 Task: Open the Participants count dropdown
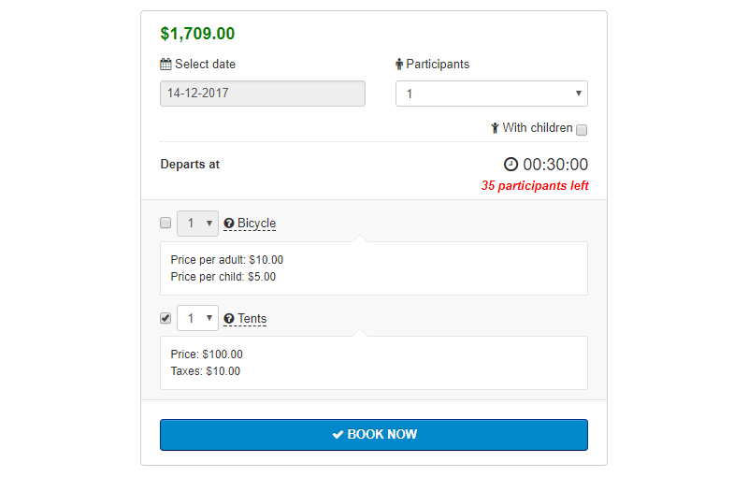click(491, 94)
